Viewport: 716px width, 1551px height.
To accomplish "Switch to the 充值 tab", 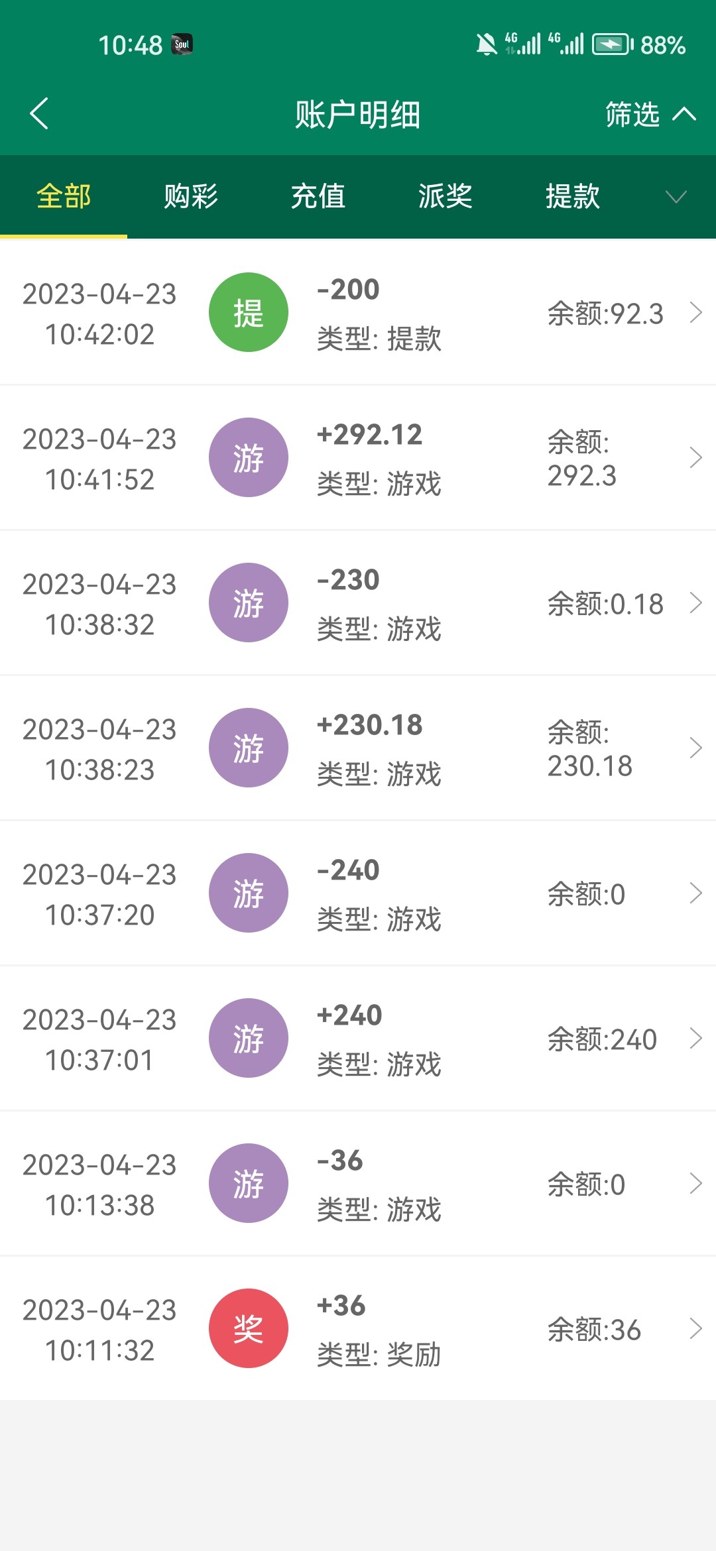I will [318, 197].
